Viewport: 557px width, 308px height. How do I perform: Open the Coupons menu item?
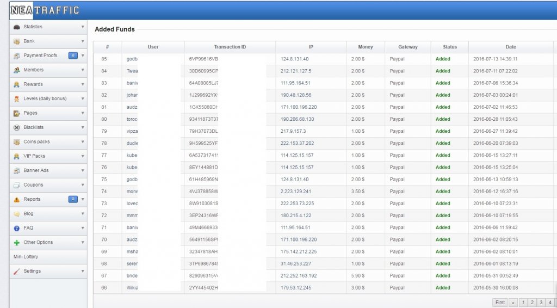click(x=33, y=185)
